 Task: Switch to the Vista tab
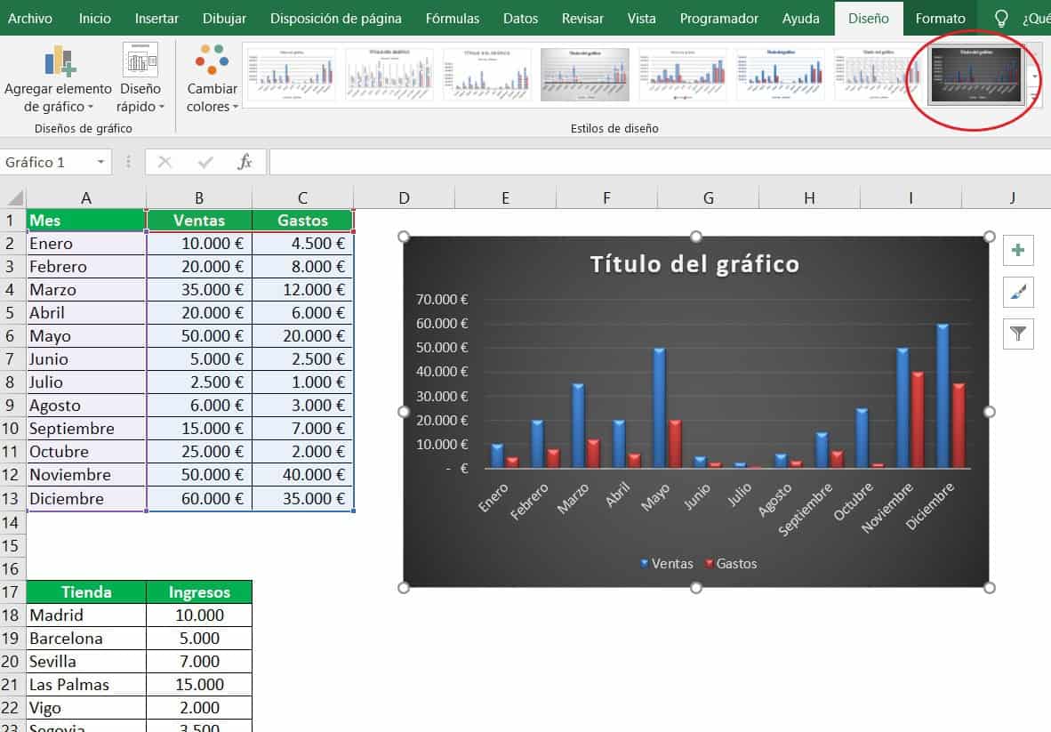point(641,18)
